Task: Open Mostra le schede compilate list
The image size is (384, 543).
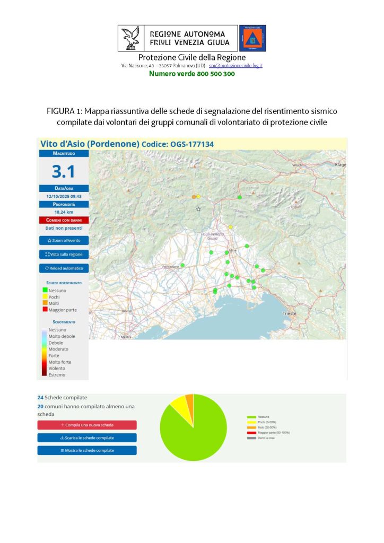Action: (87, 450)
